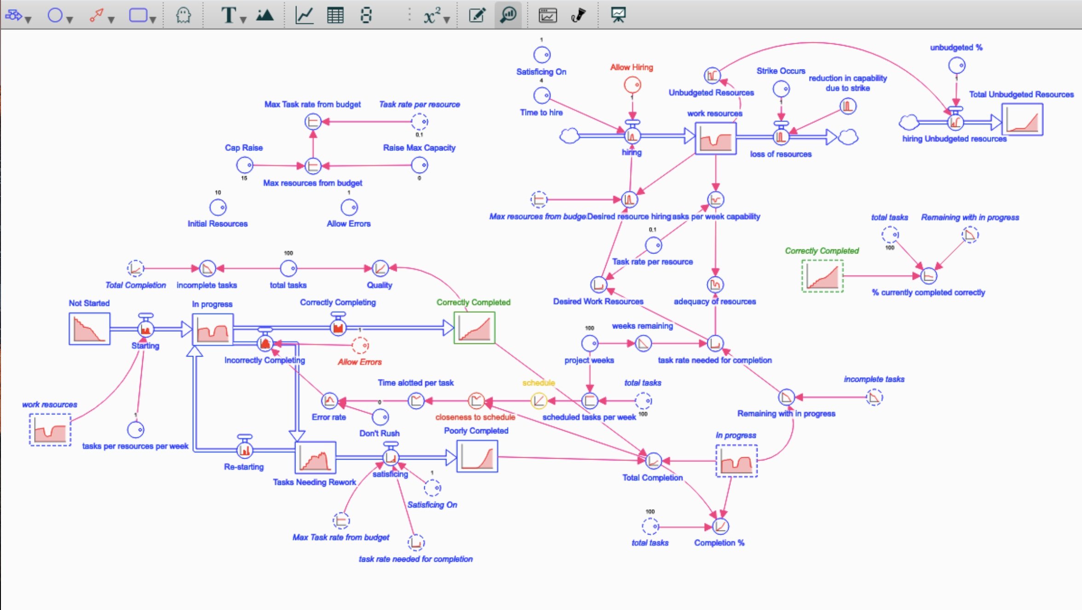Open the interface window icon
Image resolution: width=1082 pixels, height=610 pixels.
[547, 16]
